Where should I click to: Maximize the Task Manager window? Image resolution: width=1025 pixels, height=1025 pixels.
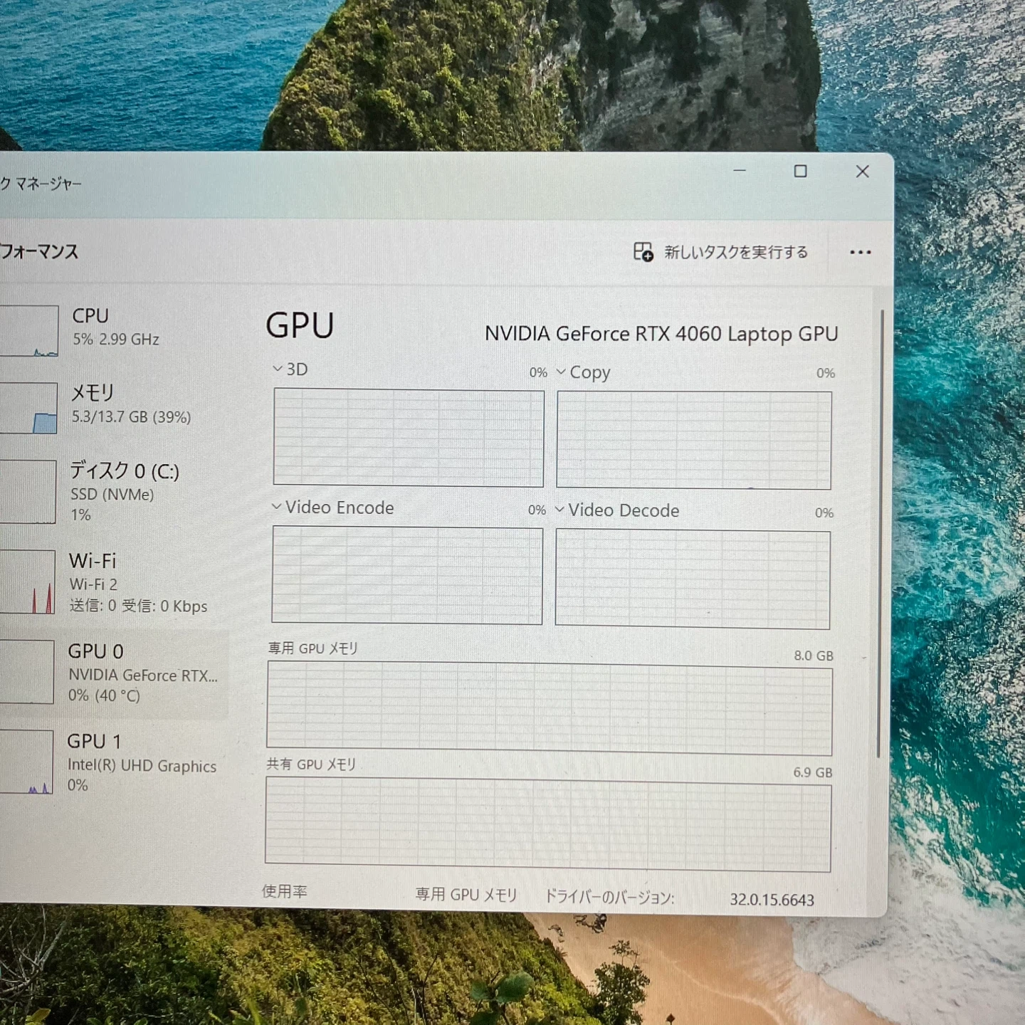[800, 171]
